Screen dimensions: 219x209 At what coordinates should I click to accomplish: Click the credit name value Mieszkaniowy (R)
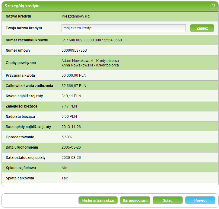tap(76, 16)
